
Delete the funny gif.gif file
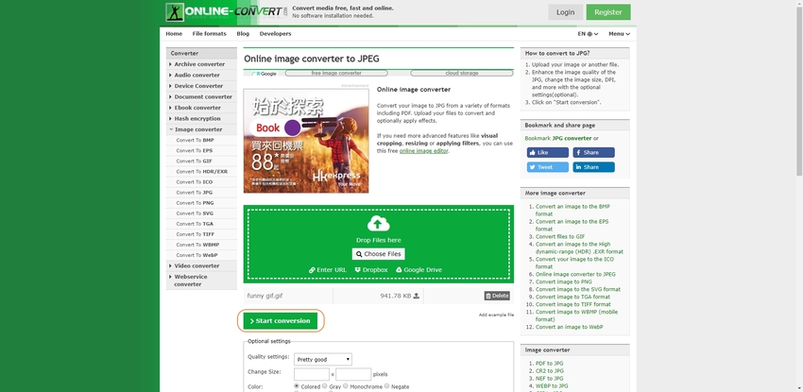(497, 296)
